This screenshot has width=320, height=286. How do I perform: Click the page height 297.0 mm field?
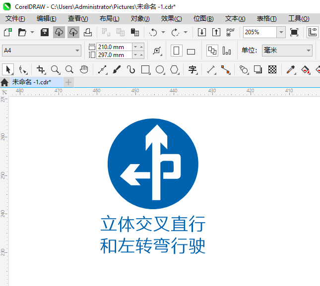tap(114, 55)
